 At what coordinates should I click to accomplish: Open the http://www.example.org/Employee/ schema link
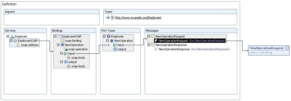pos(138,18)
